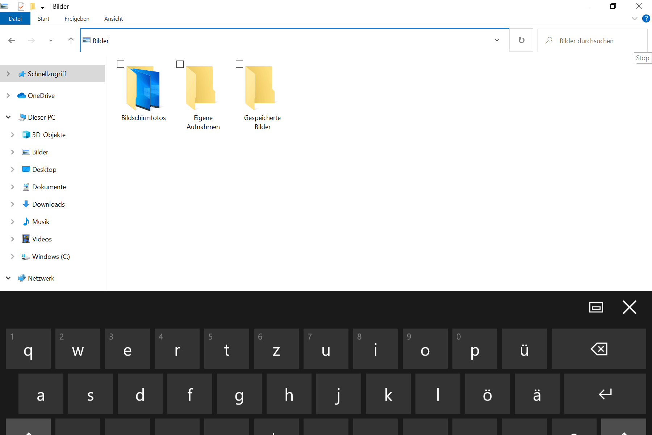Open the Eigene Aufnahmen folder icon
652x435 pixels.
tap(202, 87)
